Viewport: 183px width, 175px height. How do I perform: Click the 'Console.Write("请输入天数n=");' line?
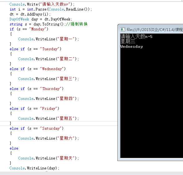(42, 4)
